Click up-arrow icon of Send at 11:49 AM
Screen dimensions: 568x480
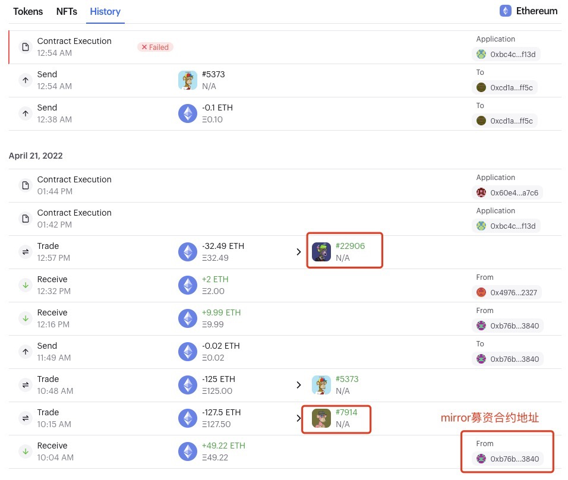26,352
